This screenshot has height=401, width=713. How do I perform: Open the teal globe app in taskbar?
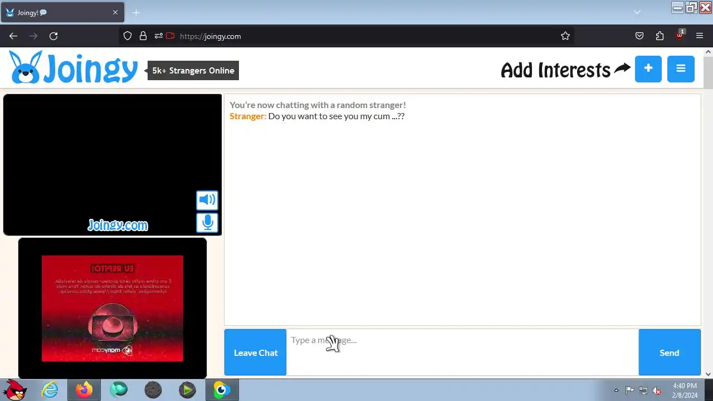[119, 390]
